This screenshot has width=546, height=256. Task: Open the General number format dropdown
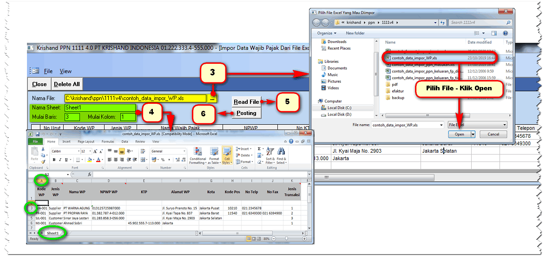pyautogui.click(x=184, y=151)
